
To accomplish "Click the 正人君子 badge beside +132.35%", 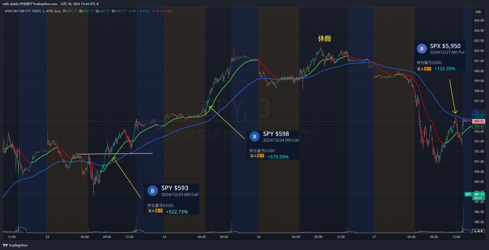I will coord(424,69).
